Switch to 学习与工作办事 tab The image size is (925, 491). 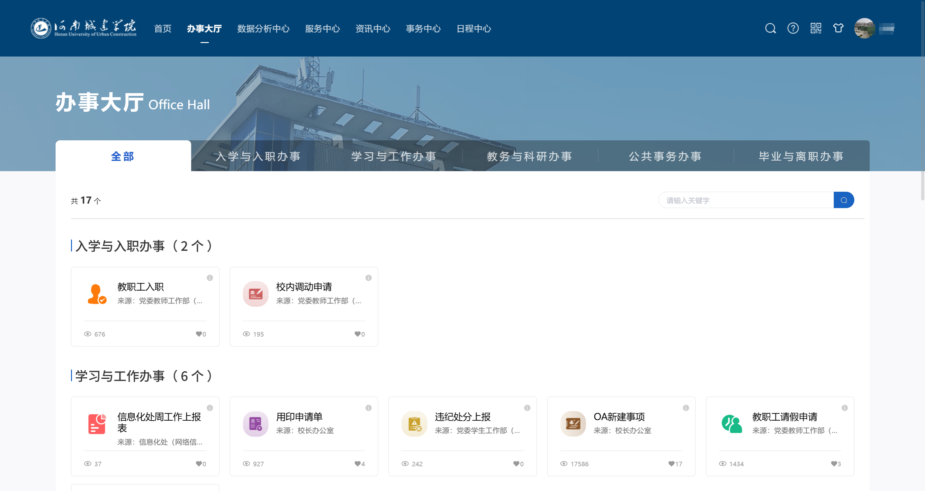pos(394,156)
